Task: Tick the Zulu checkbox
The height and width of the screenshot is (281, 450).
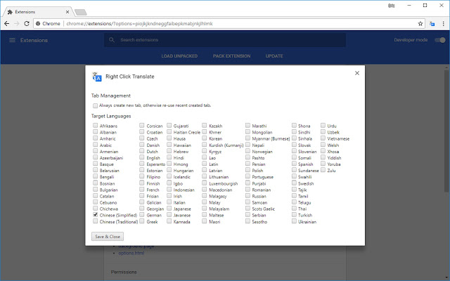Action: [323, 170]
